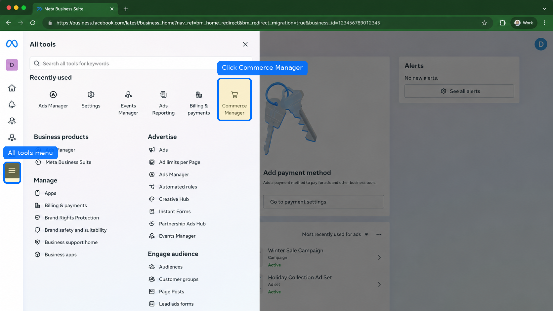Viewport: 553px width, 311px height.
Task: Click the purple D business account avatar
Action: (x=12, y=65)
